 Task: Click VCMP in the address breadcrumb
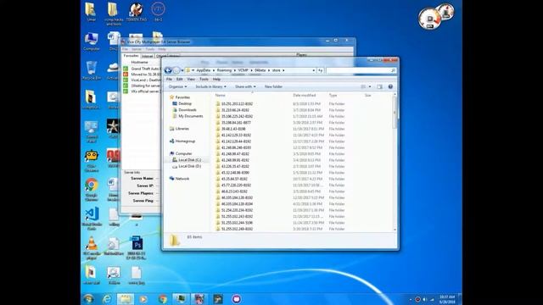(x=243, y=70)
